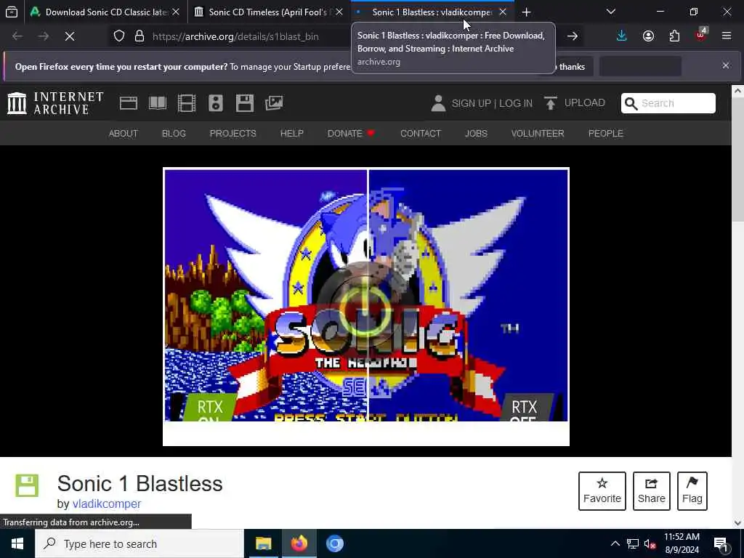
Task: Click the green software floppy icon beside the title
Action: pyautogui.click(x=27, y=485)
